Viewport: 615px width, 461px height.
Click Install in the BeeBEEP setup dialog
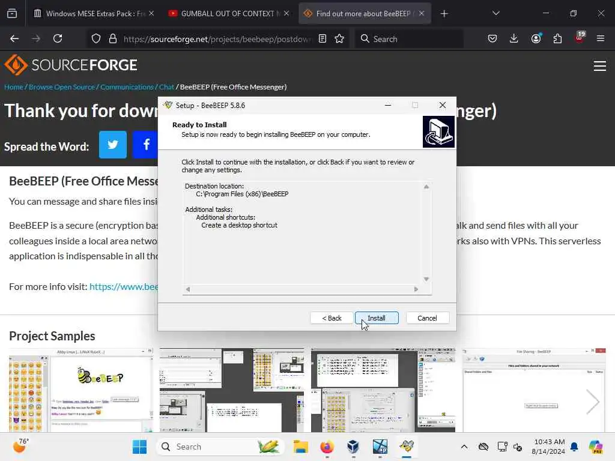(377, 318)
